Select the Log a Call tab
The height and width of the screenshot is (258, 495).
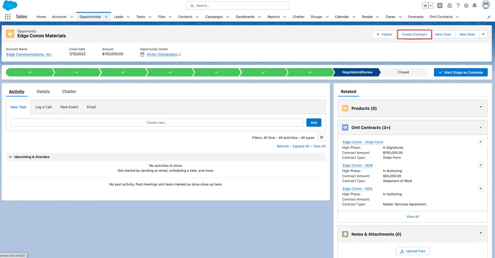[x=43, y=107]
